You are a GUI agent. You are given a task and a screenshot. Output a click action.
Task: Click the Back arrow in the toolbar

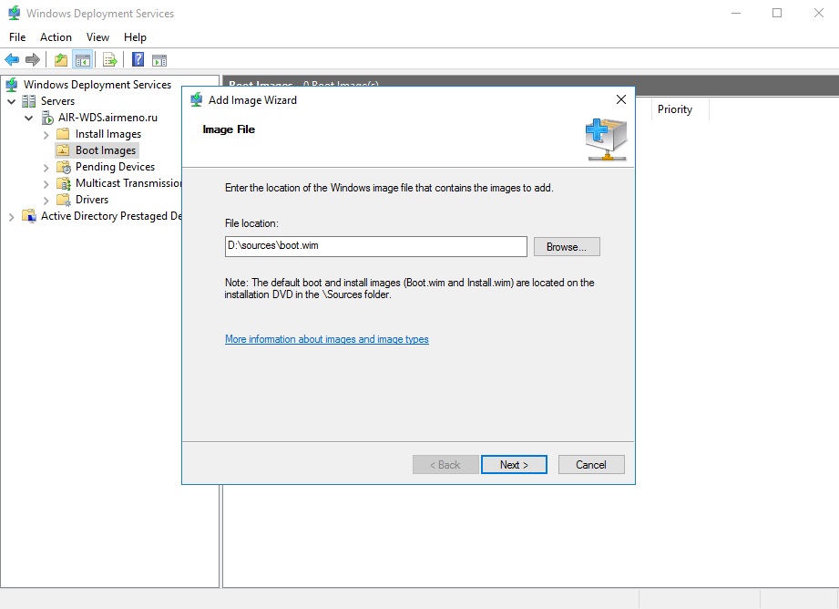[12, 60]
